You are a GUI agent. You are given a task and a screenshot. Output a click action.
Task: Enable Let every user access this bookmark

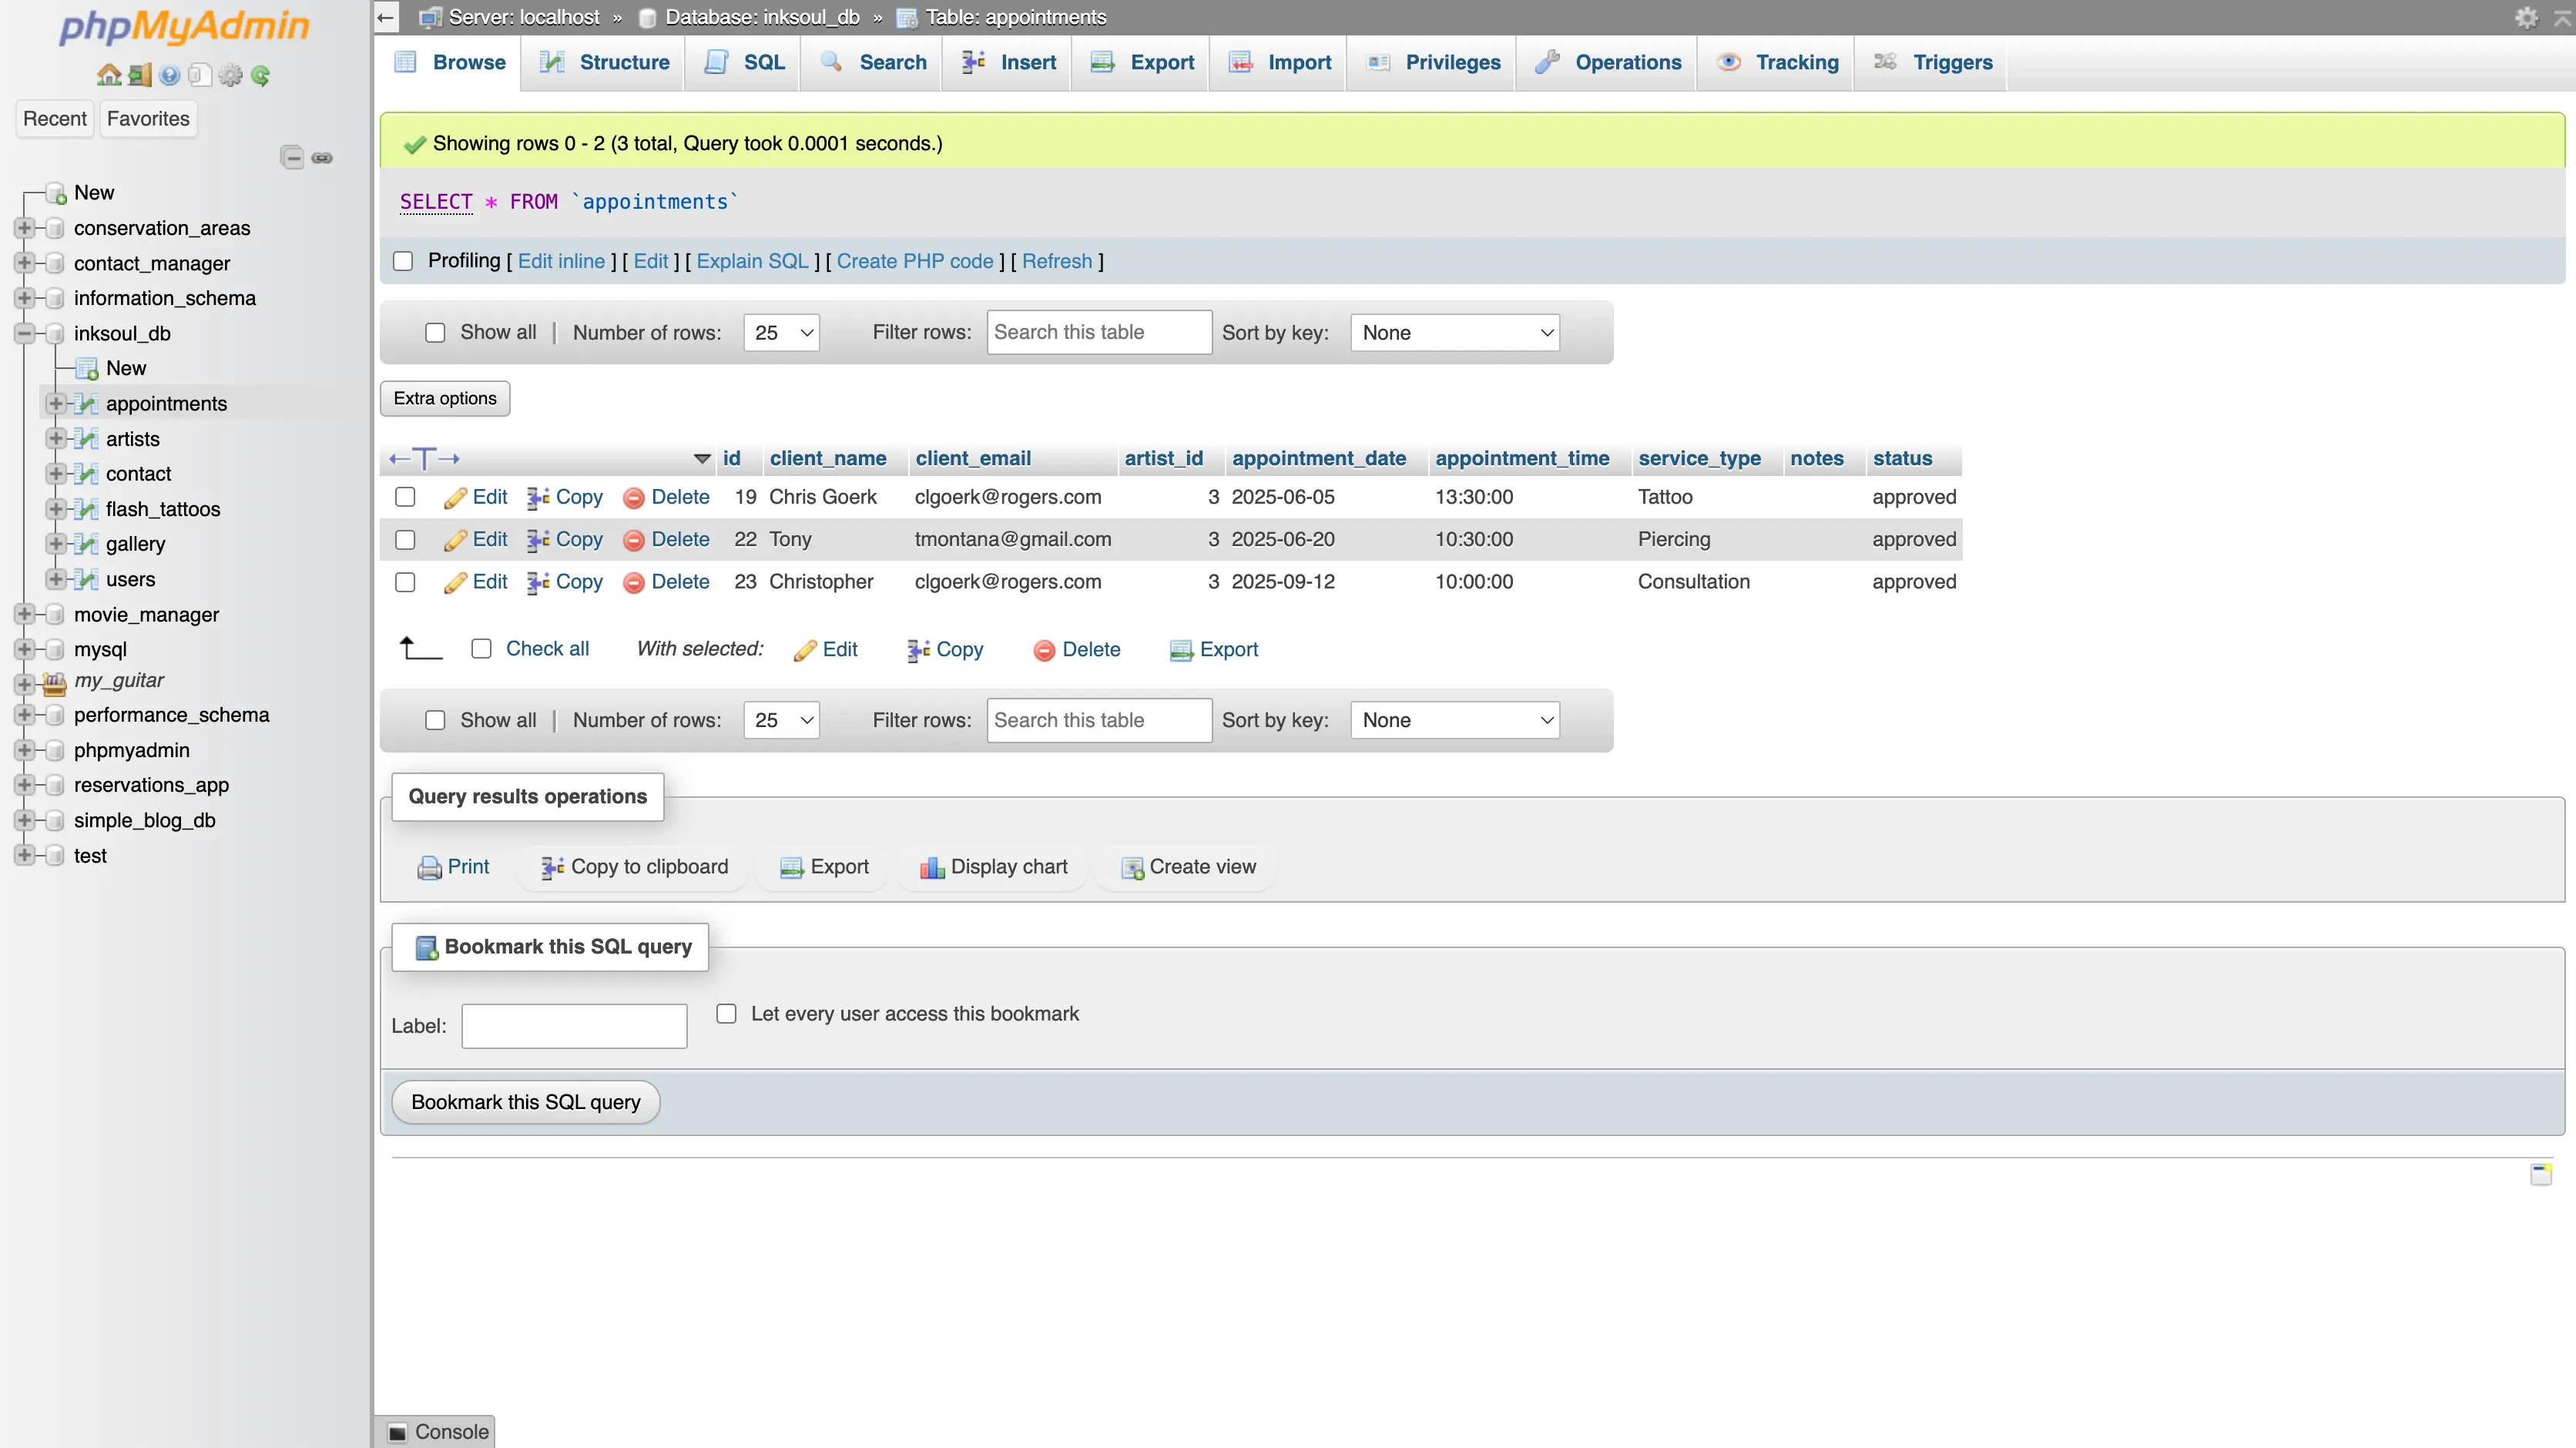point(727,1014)
